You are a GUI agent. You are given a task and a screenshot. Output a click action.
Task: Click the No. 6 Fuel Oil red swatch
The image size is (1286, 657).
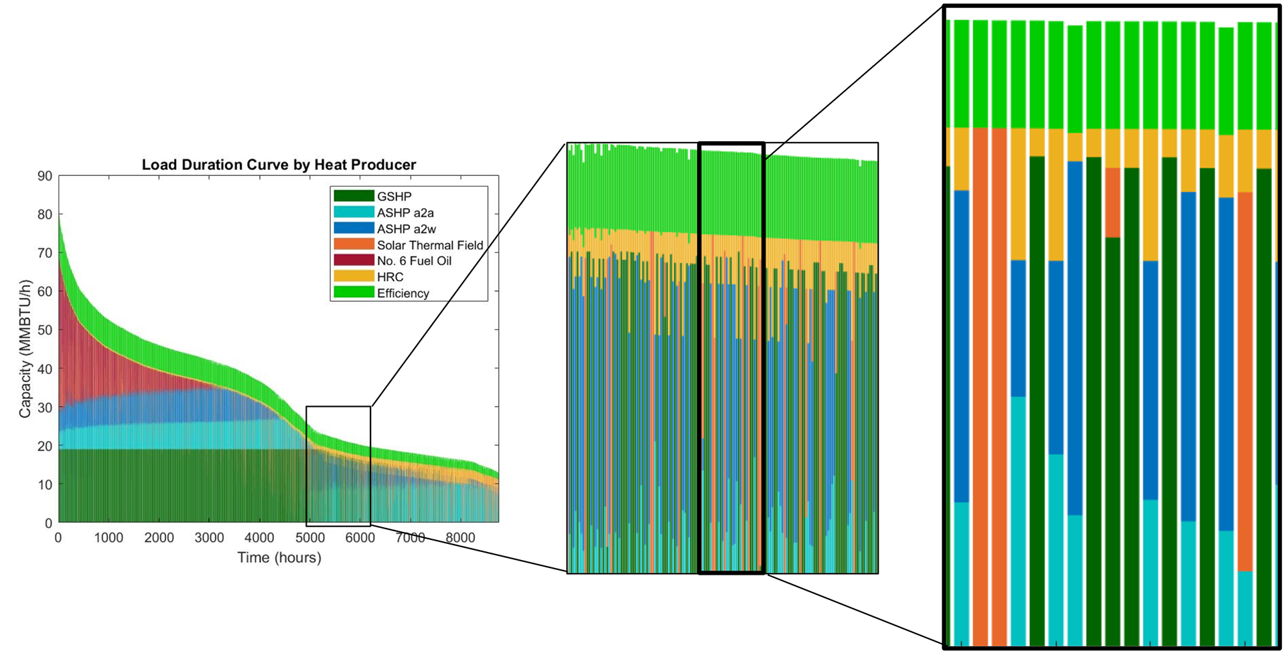coord(354,260)
